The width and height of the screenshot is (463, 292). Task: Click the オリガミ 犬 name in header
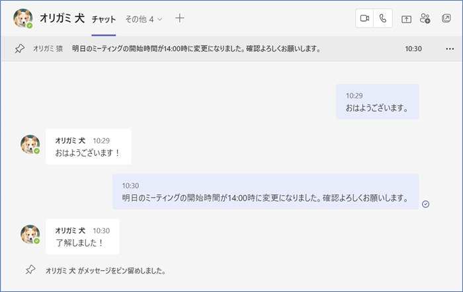point(62,18)
